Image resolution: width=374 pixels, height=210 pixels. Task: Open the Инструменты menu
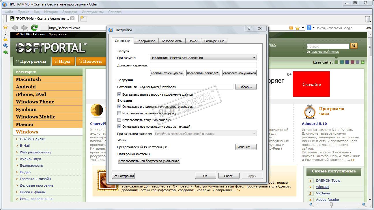click(92, 12)
